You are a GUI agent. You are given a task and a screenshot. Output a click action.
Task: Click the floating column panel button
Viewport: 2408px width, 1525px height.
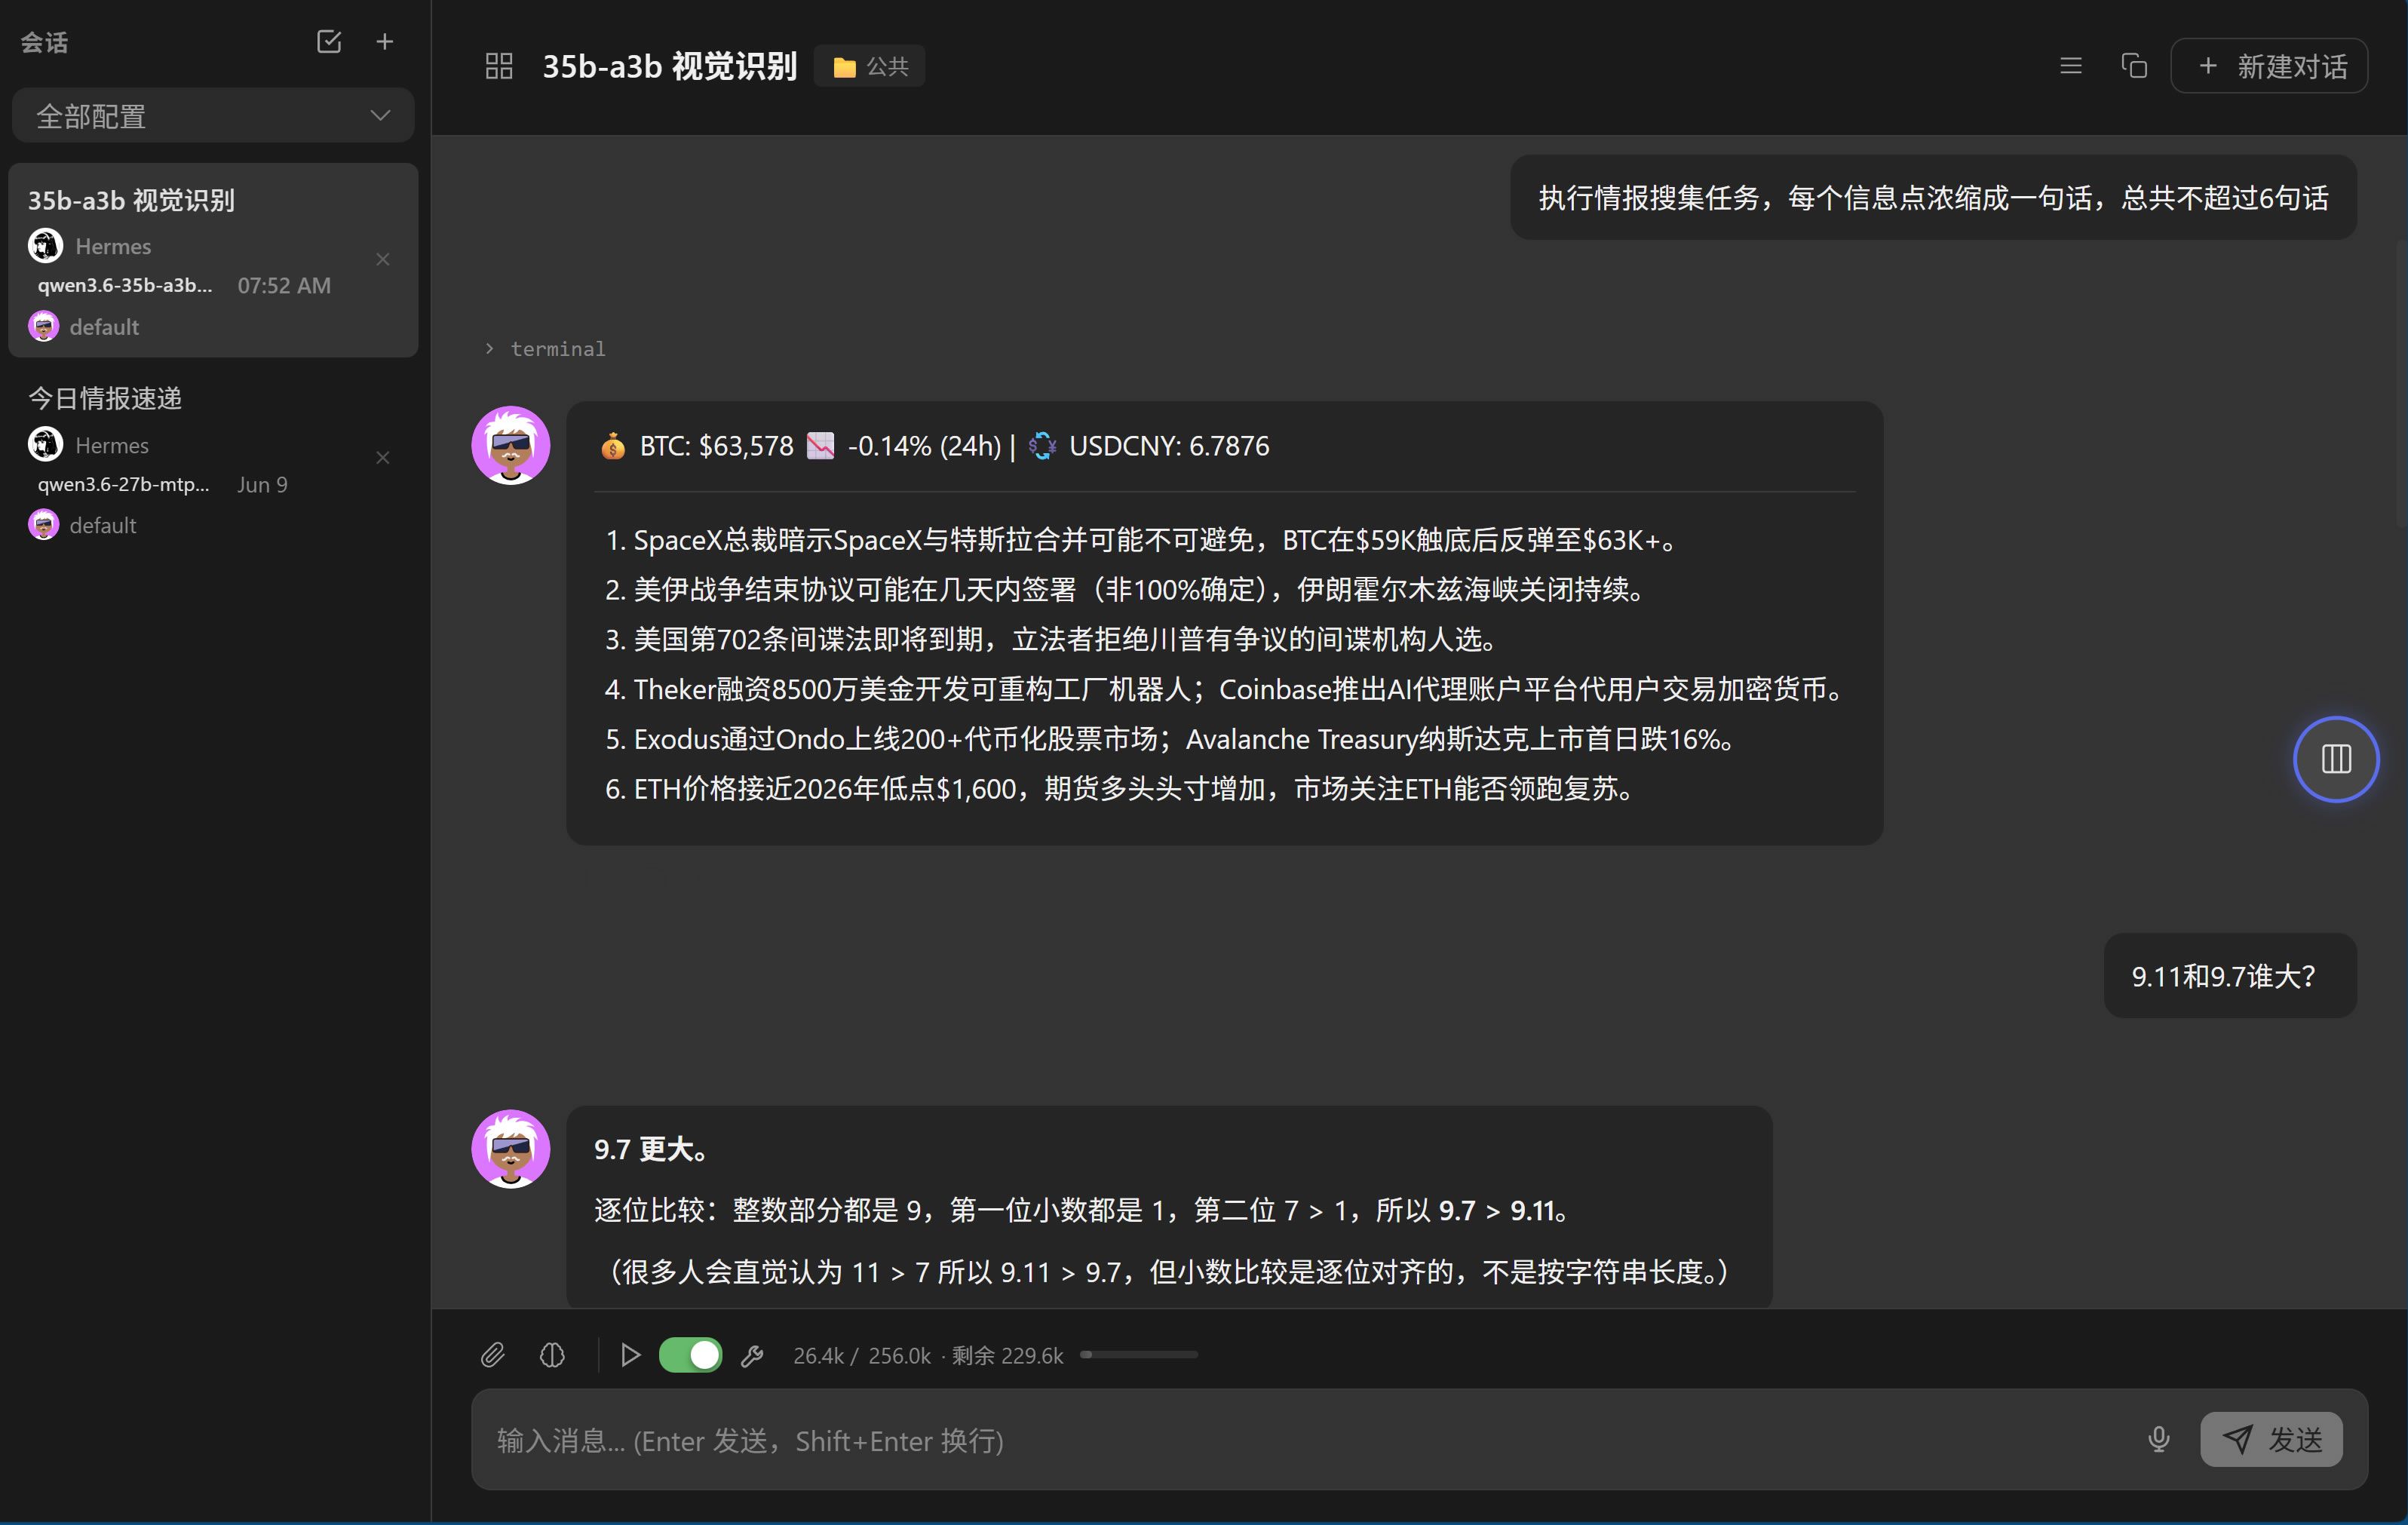(2336, 759)
